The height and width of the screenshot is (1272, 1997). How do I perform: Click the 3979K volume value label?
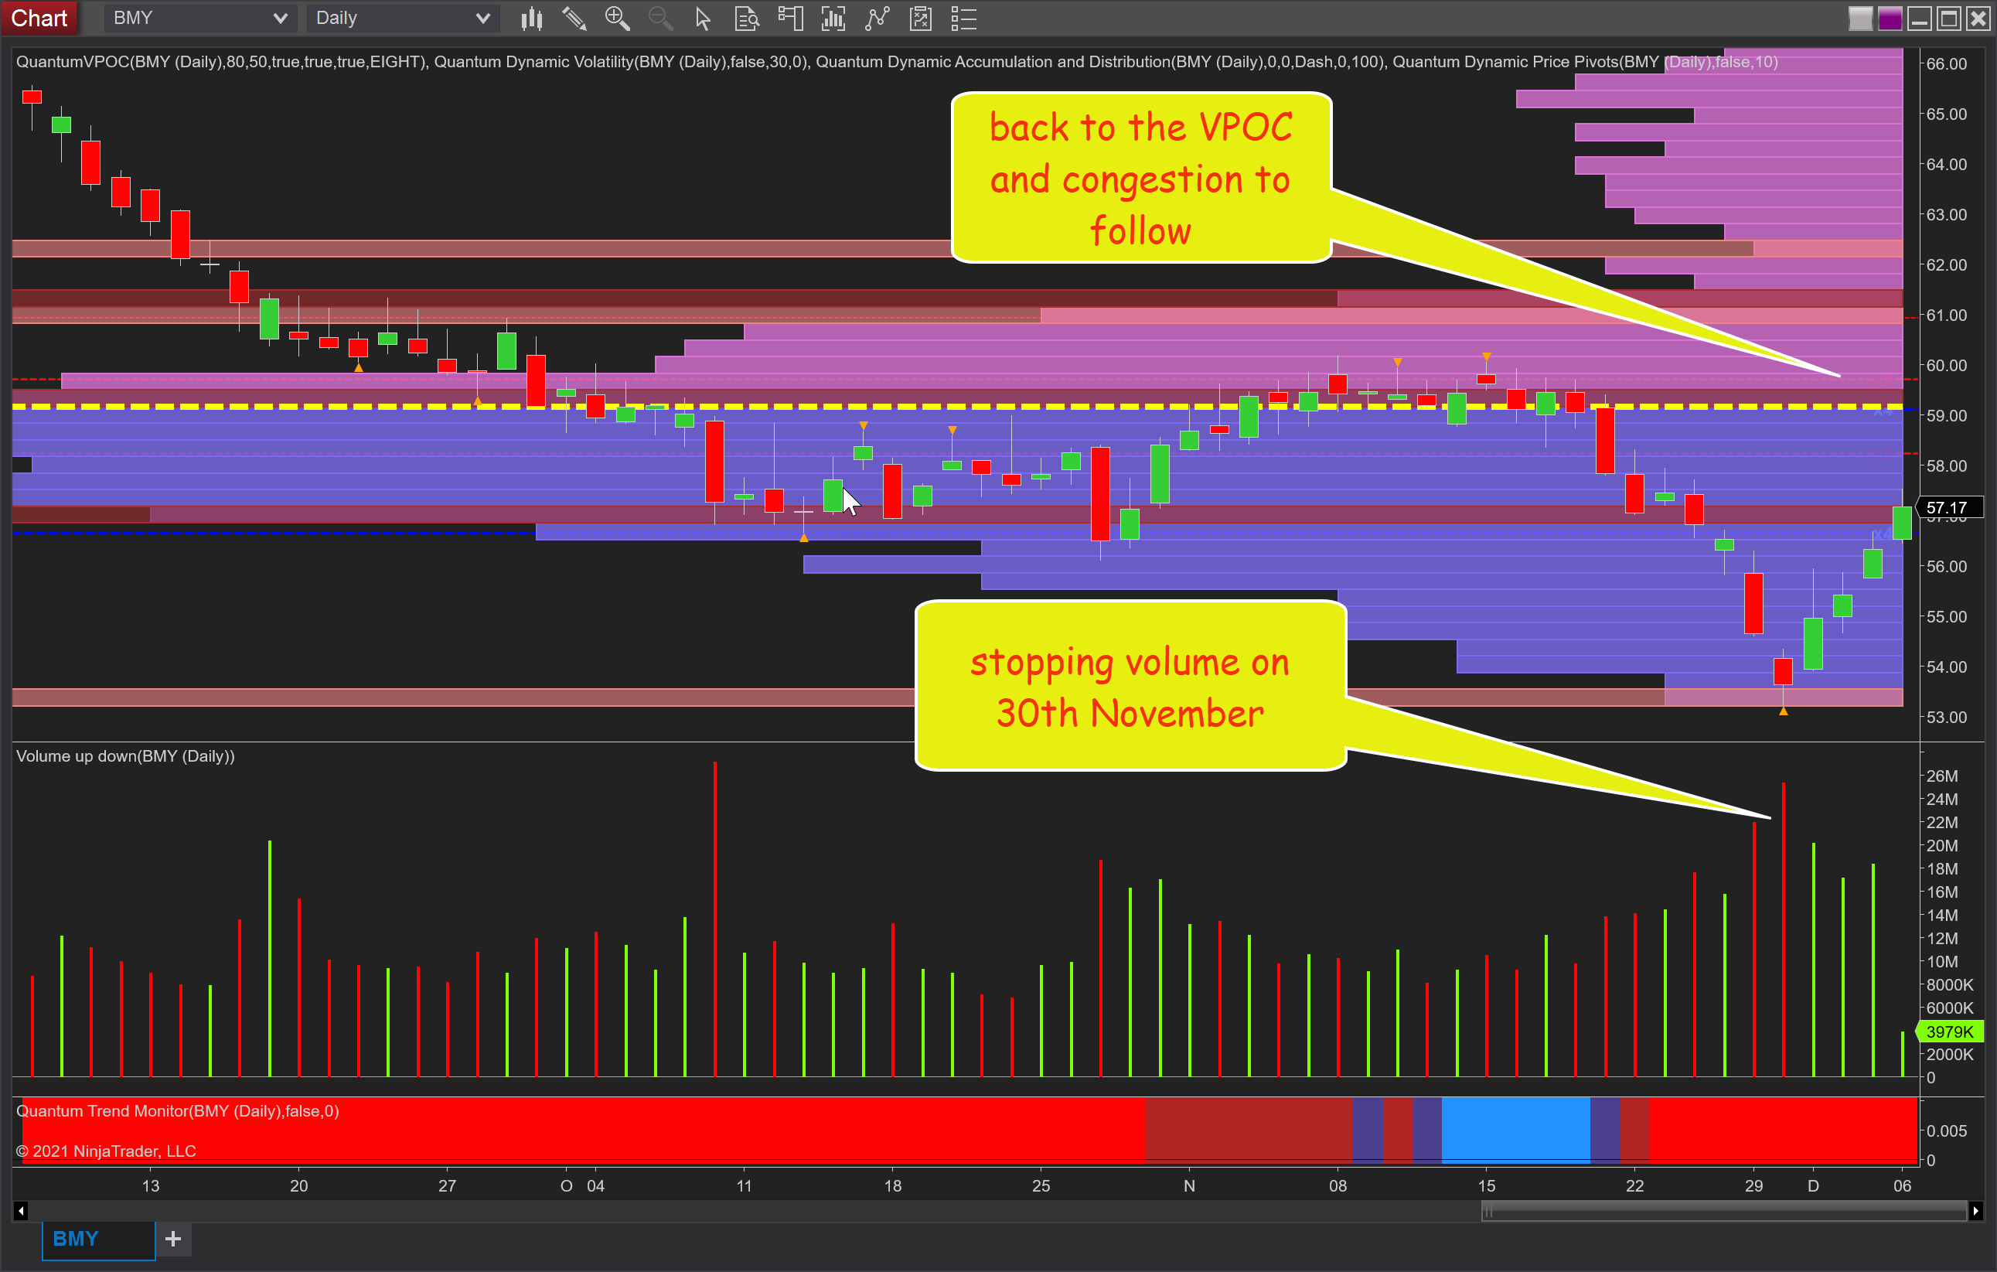(1949, 1032)
